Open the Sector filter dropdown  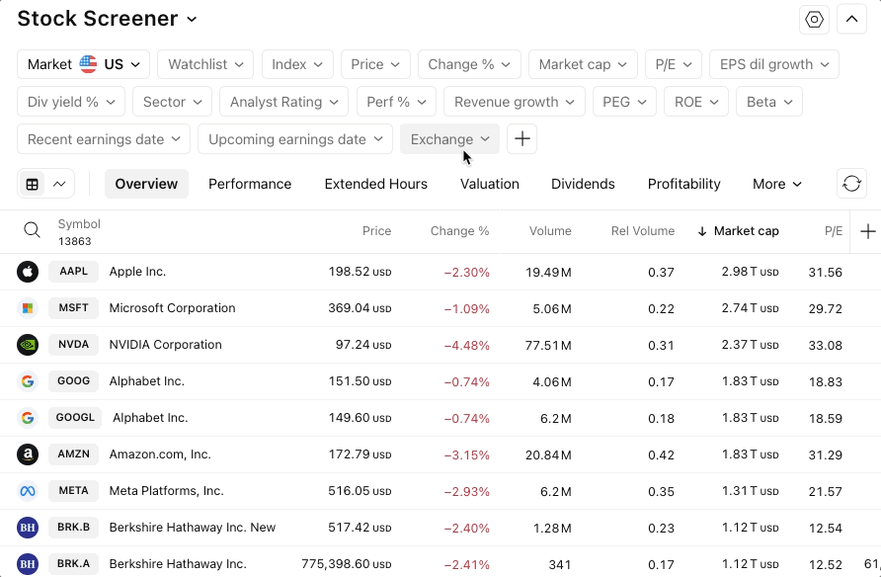pos(173,102)
